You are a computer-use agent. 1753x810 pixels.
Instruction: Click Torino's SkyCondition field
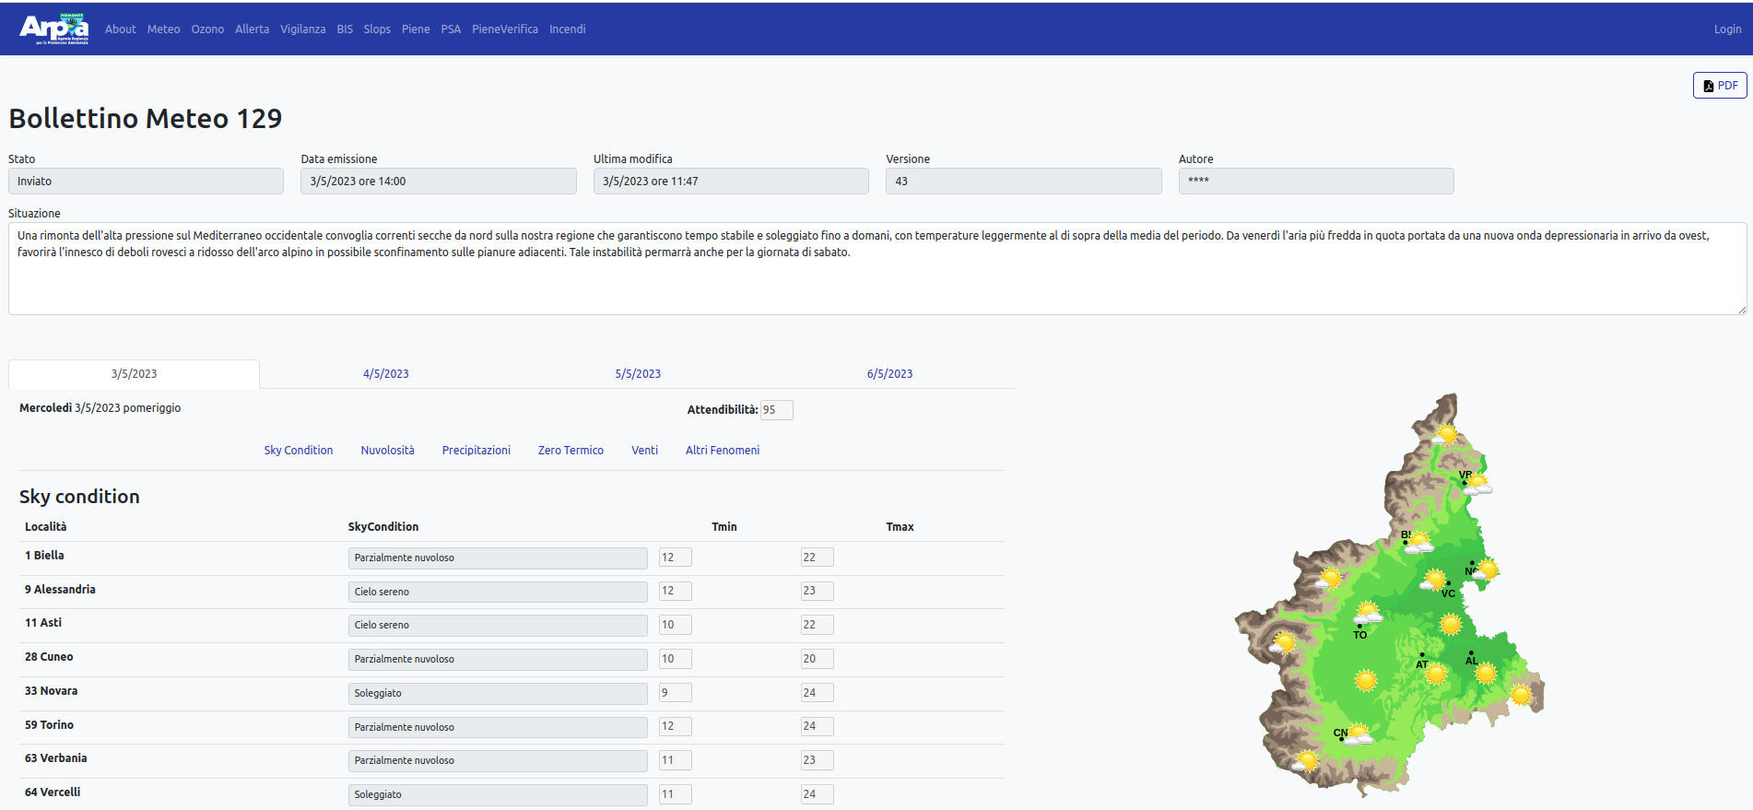click(498, 727)
